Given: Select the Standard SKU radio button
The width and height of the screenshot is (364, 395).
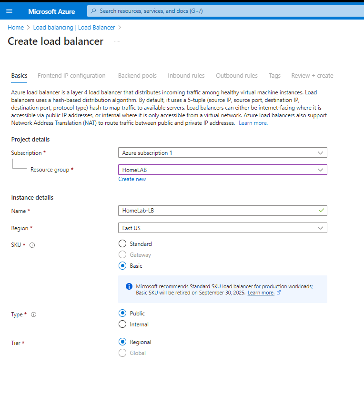Looking at the screenshot, I should pyautogui.click(x=122, y=243).
